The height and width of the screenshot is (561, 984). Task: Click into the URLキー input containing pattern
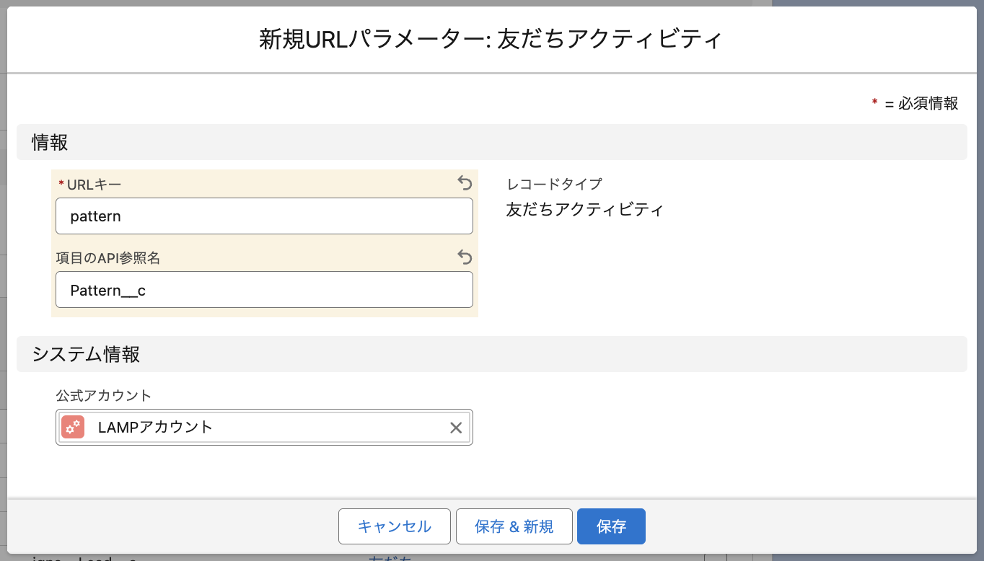[x=264, y=216]
